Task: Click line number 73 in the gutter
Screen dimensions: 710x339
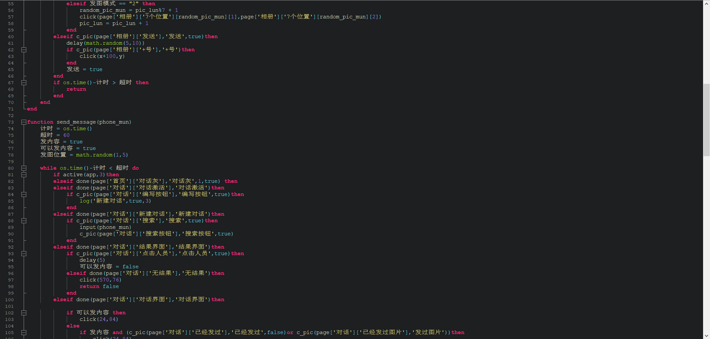Action: coord(11,122)
